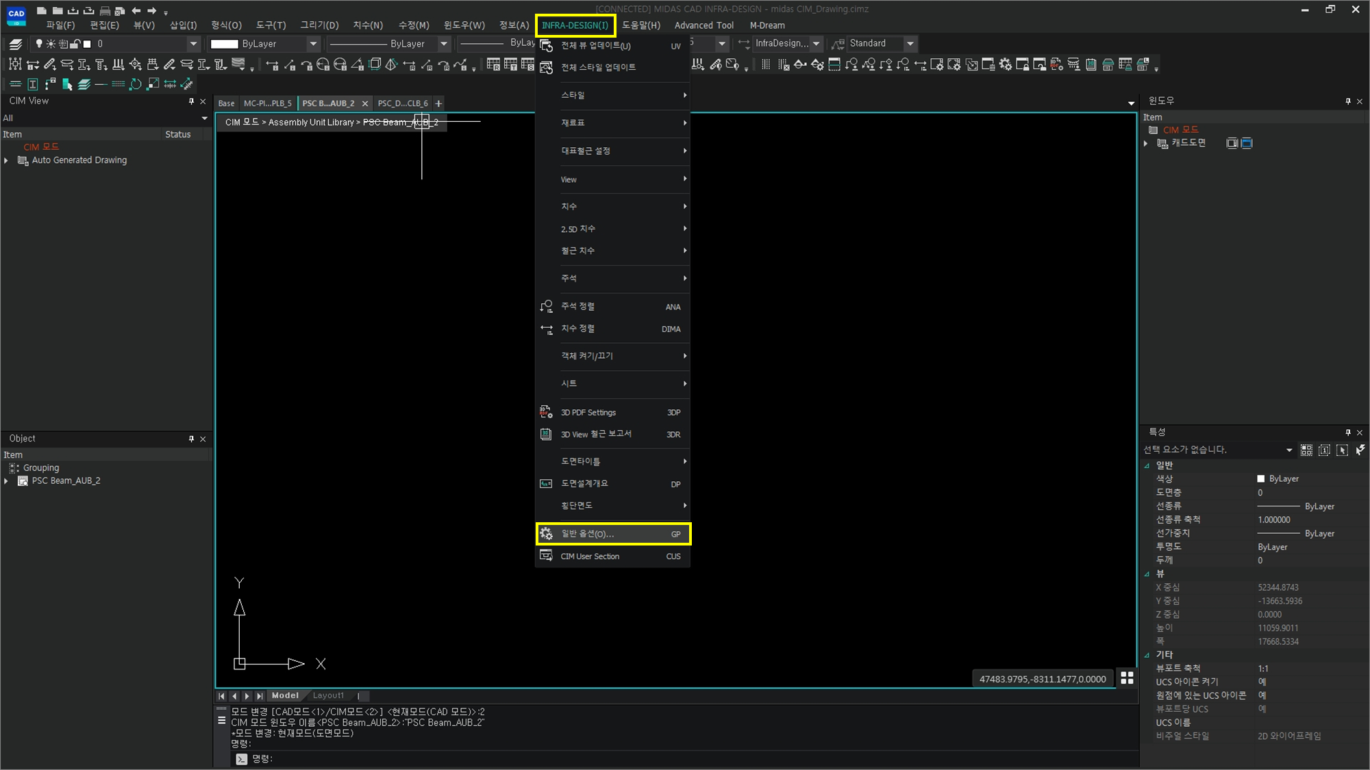Select 일반 옵션(O)... menu entry
This screenshot has width=1370, height=770.
(x=613, y=534)
